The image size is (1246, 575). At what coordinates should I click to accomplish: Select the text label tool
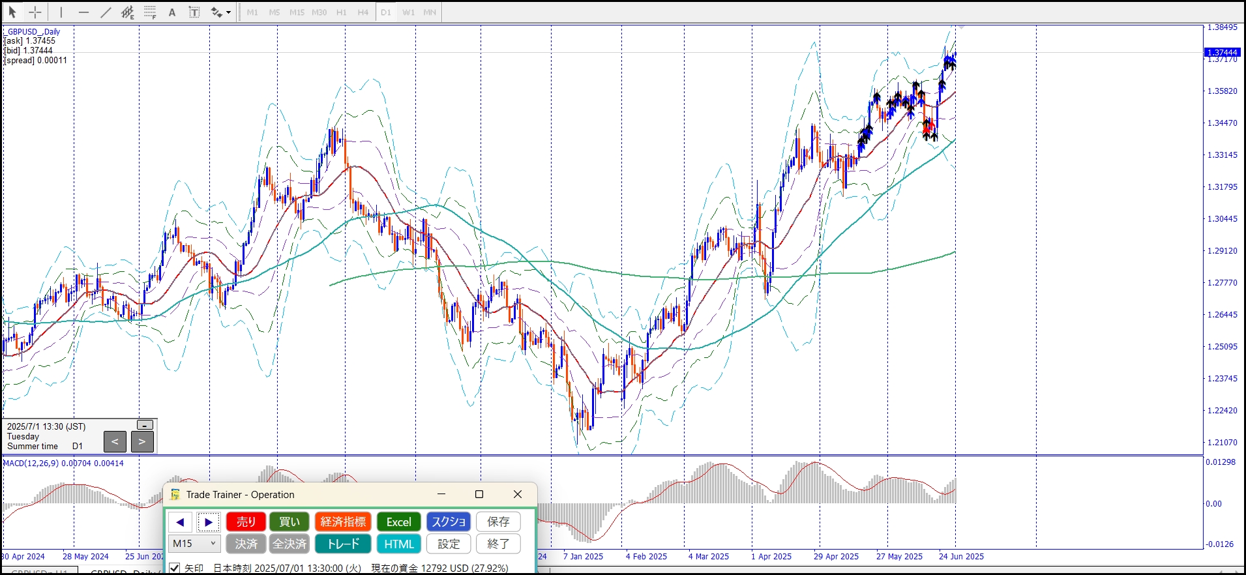(x=194, y=12)
